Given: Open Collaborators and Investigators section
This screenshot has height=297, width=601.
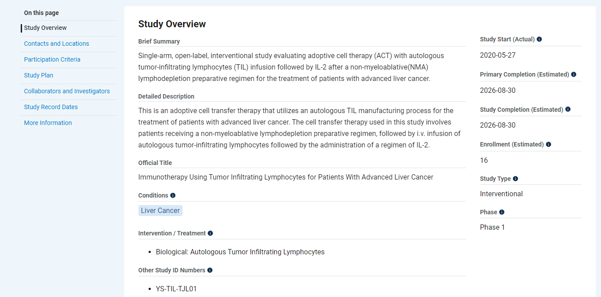Looking at the screenshot, I should [67, 91].
